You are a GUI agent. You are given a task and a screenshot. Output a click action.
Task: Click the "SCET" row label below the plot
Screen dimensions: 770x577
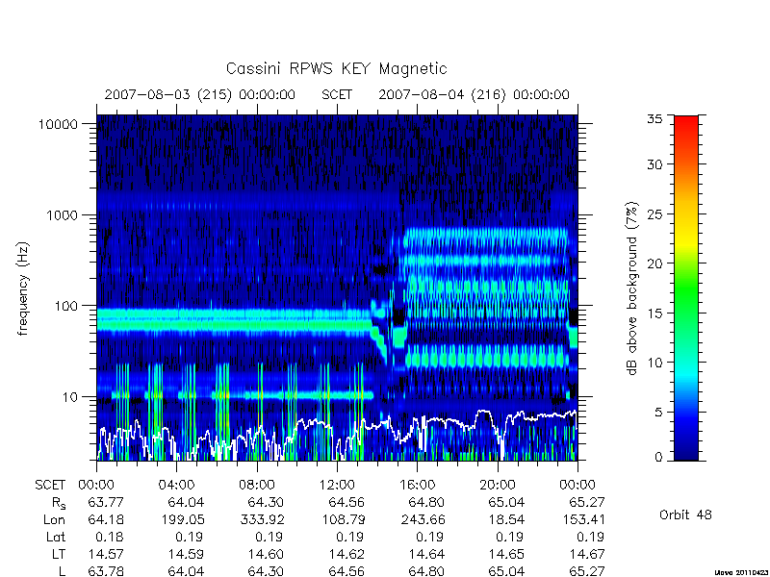[50, 486]
